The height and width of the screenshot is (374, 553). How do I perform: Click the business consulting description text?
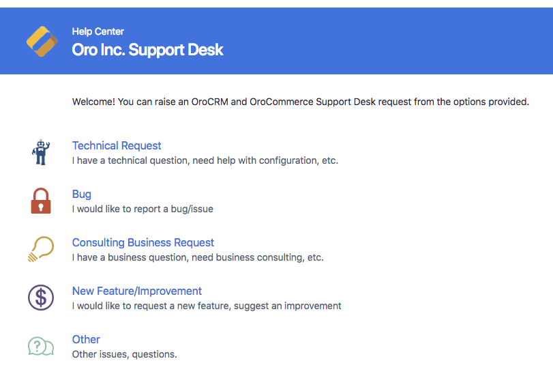pos(198,257)
